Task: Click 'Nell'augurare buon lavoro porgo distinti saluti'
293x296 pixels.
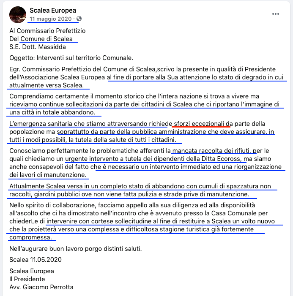Action: 76,249
